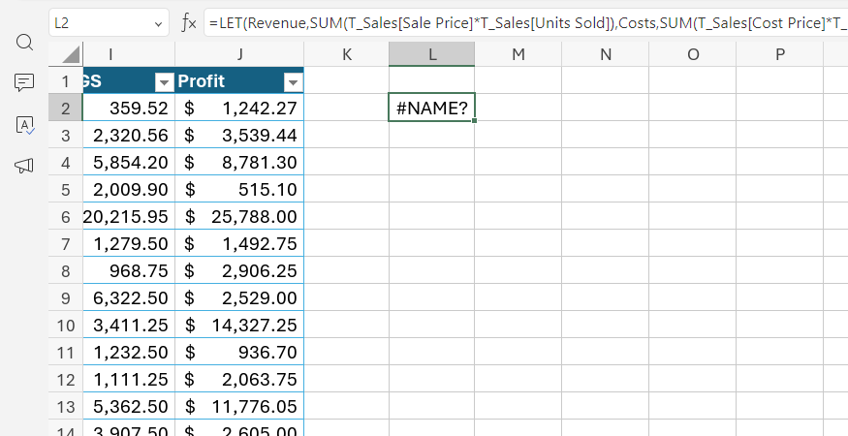
Task: Click cell with value 2,063.75
Action: click(x=239, y=379)
